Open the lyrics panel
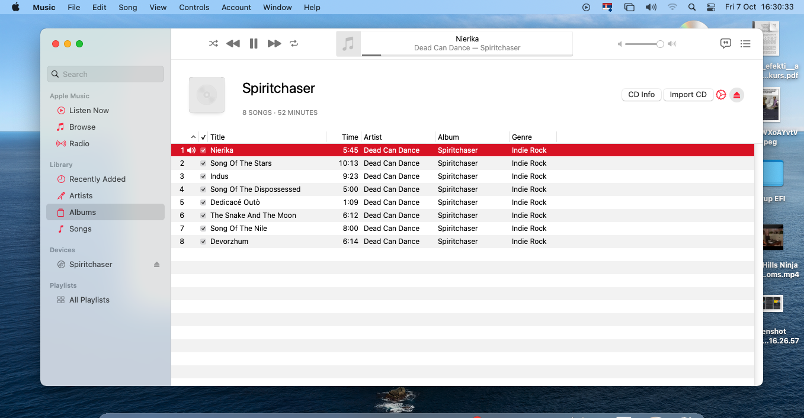This screenshot has width=804, height=418. tap(725, 43)
